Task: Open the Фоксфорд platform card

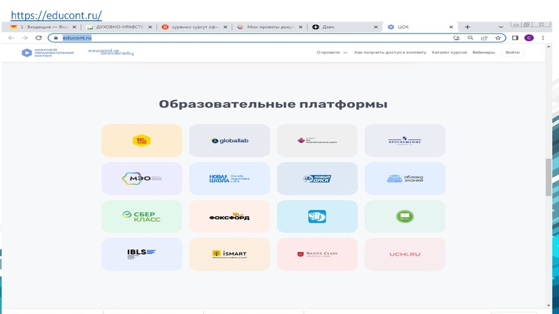Action: coord(230,216)
